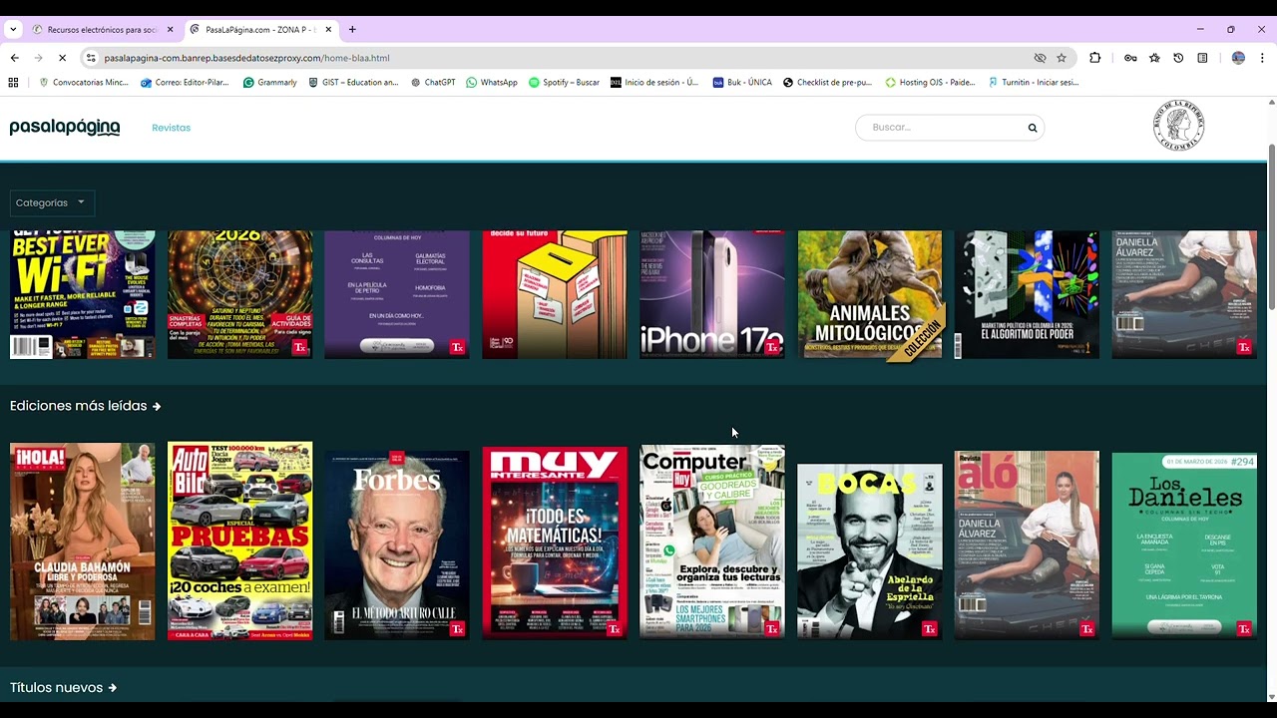Expand the Categorías dropdown

[x=52, y=202]
